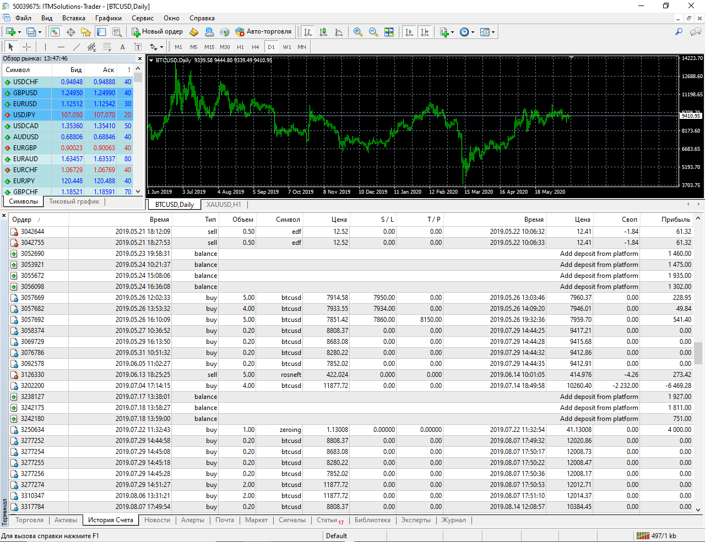Screen dimensions: 705x542
Task: Select the Fibonacci retracement tool
Action: coord(107,47)
